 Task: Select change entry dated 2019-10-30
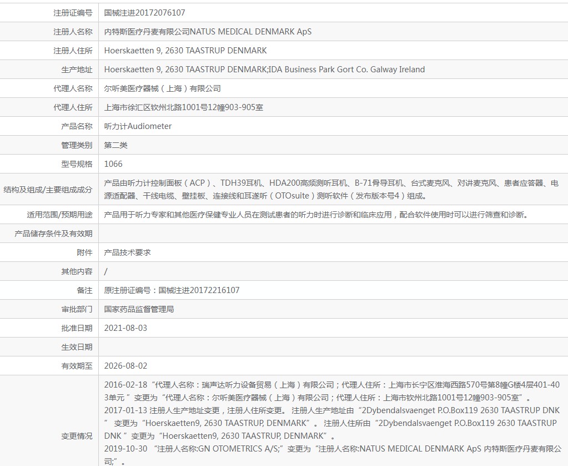(x=333, y=455)
